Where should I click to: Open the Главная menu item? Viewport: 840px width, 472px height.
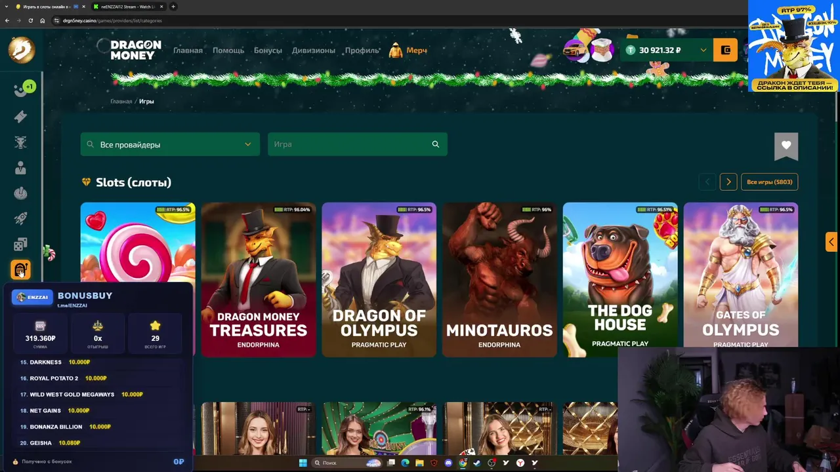(188, 50)
